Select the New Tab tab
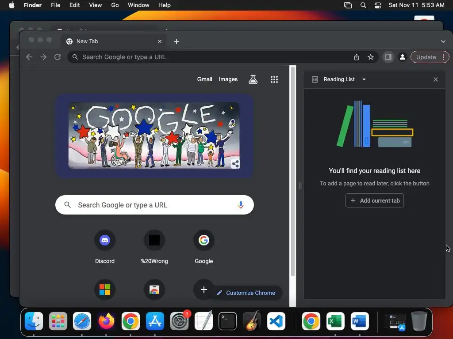Viewport: 453px width, 339px height. [x=114, y=41]
